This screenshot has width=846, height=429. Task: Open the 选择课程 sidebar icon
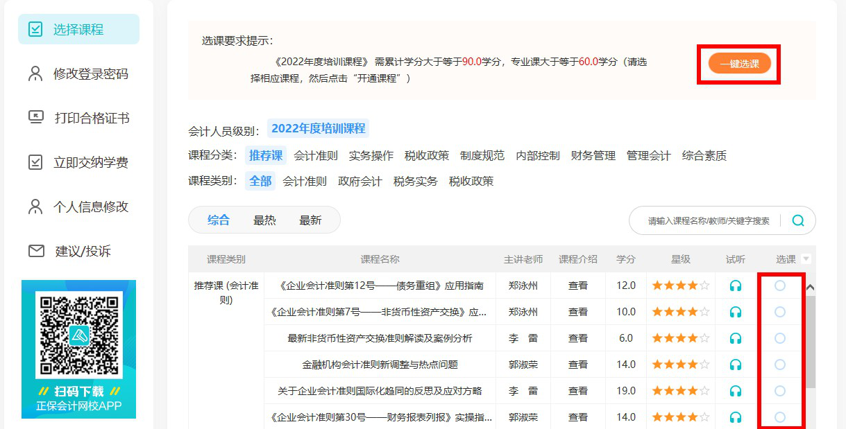tap(36, 28)
